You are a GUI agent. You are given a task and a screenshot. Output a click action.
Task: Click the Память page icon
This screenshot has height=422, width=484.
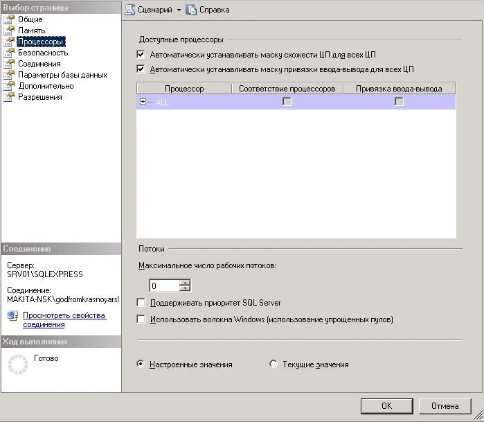9,30
